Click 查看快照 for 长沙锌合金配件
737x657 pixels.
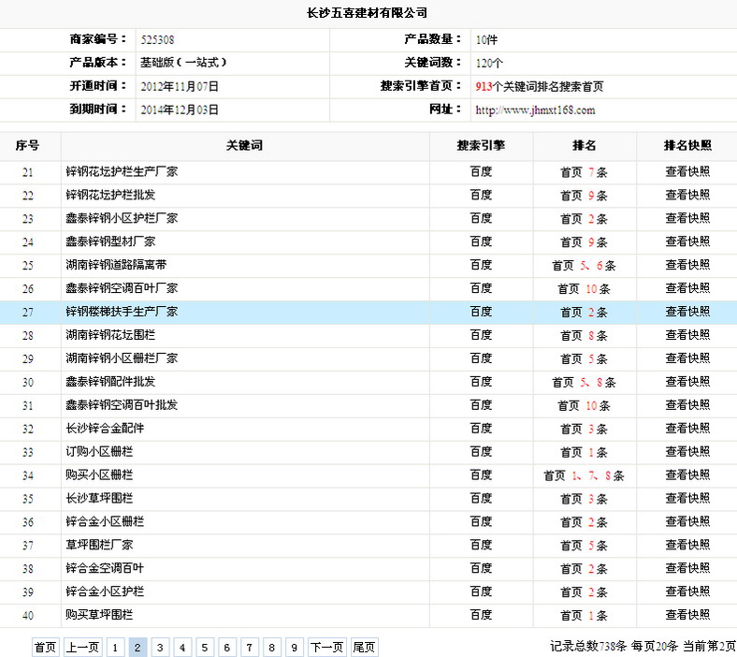pos(687,429)
